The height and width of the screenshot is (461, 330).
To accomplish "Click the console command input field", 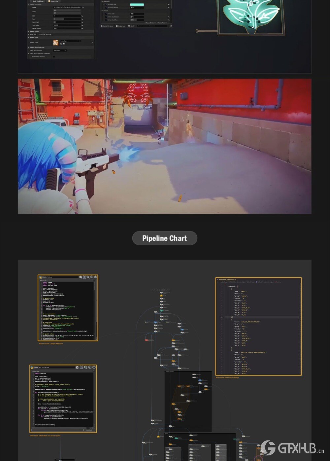I will pyautogui.click(x=152, y=26).
